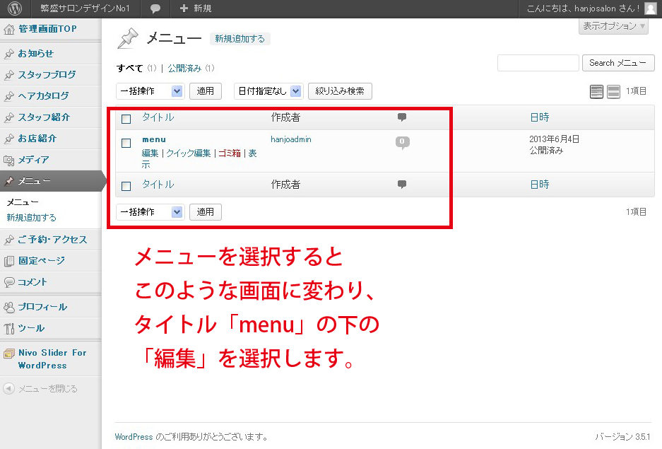Click the comment column header icon
This screenshot has width=662, height=449.
click(x=402, y=117)
